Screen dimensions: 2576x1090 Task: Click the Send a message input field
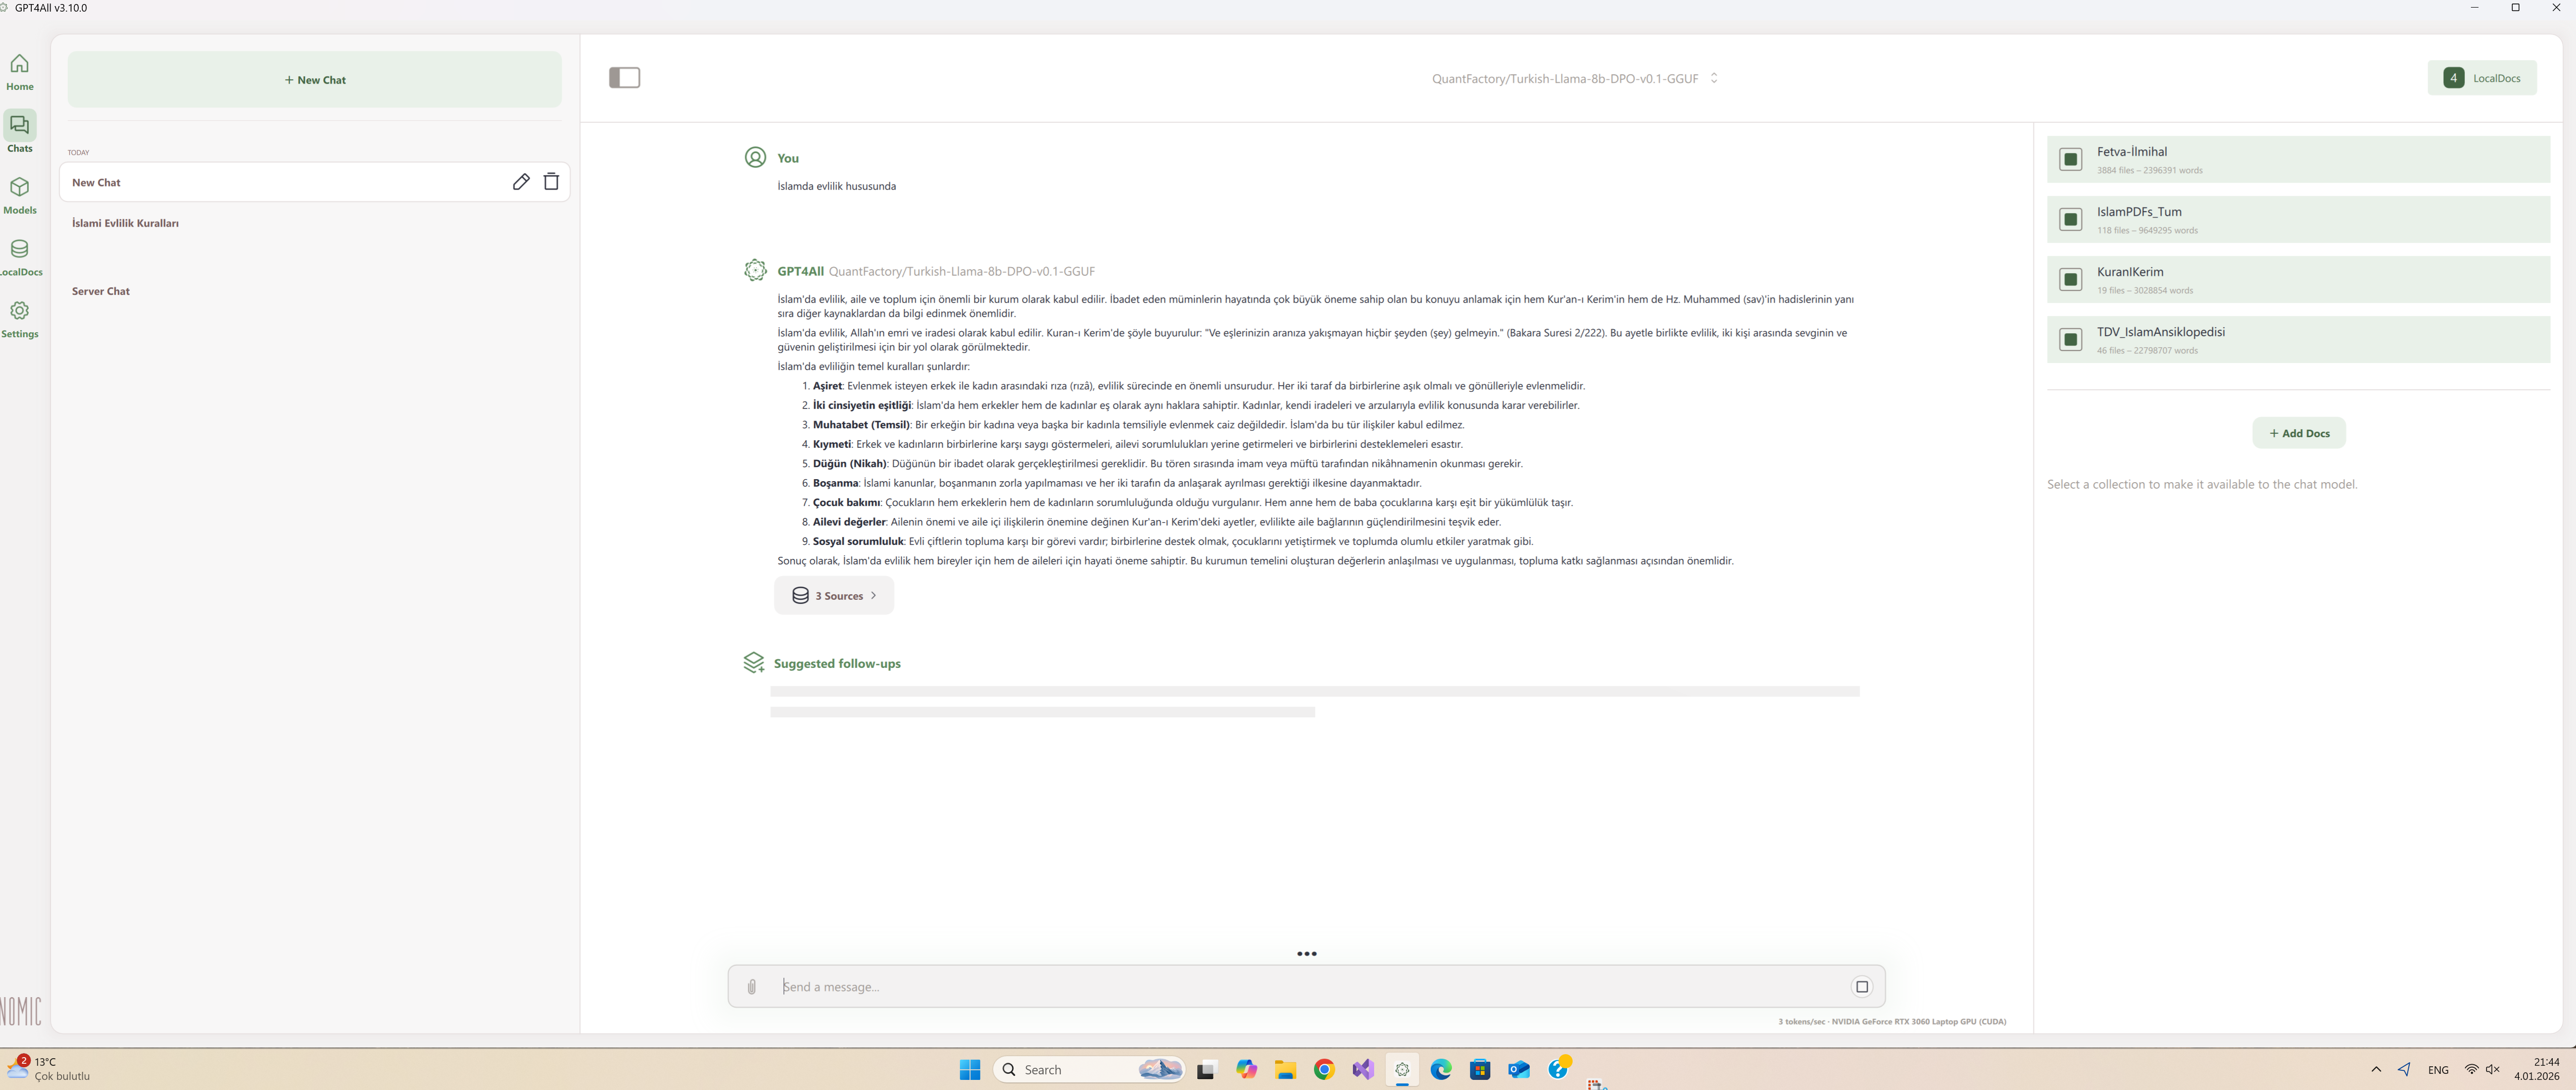point(1307,987)
